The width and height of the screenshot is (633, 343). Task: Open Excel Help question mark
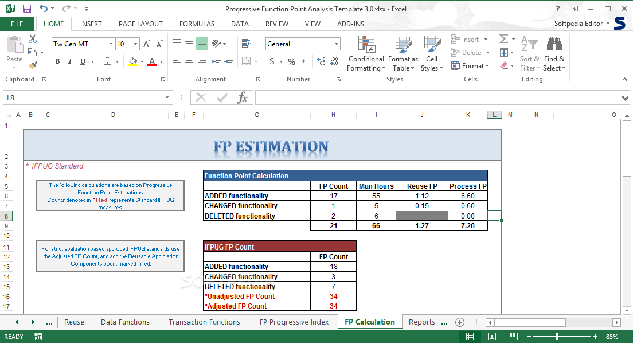(x=557, y=9)
